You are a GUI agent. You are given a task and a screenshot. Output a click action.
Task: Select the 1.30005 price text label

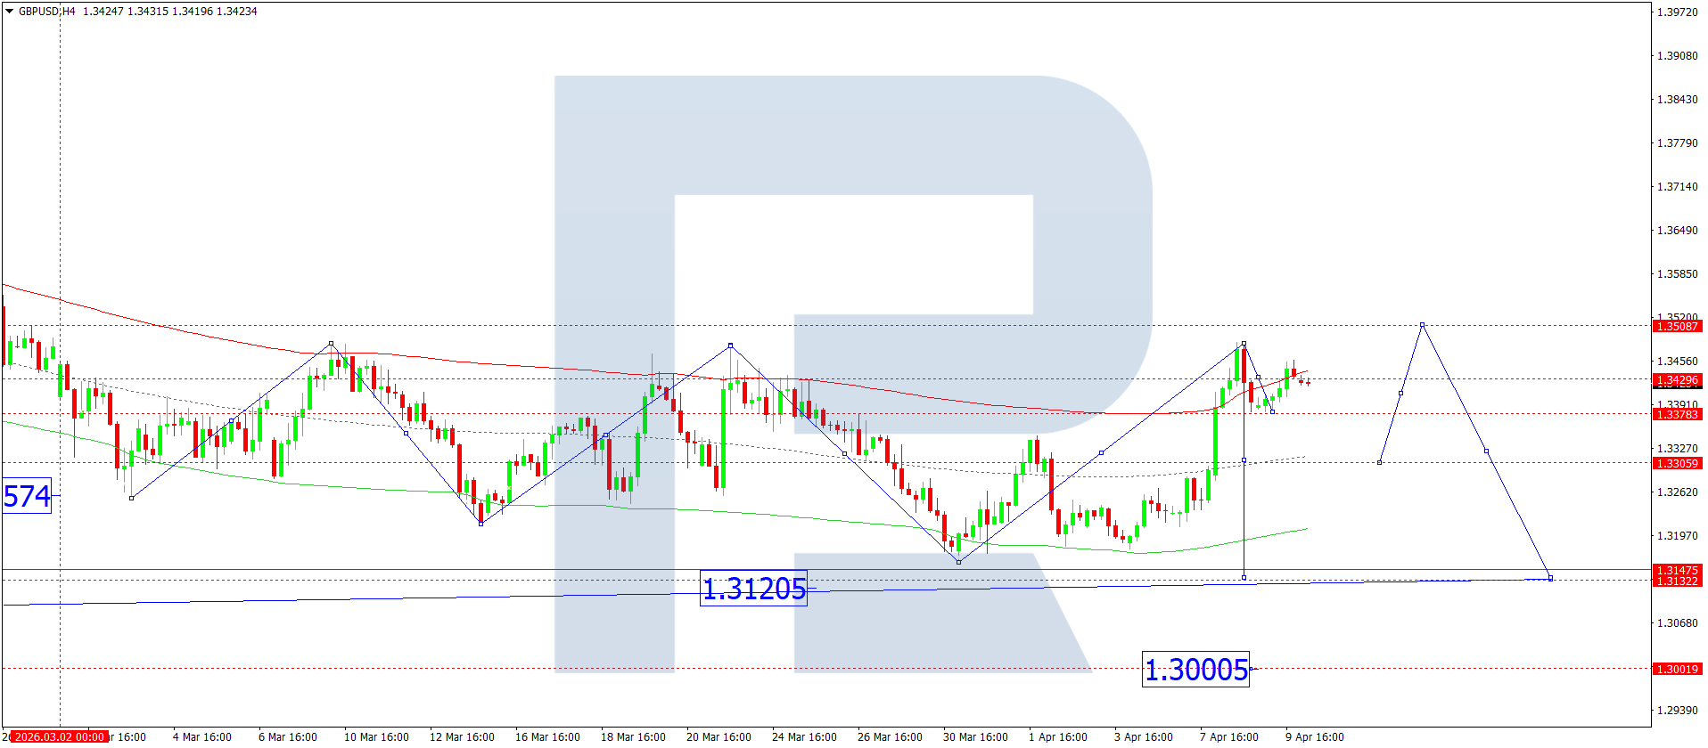click(x=1195, y=669)
